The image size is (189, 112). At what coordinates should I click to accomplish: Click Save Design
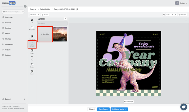103,109
